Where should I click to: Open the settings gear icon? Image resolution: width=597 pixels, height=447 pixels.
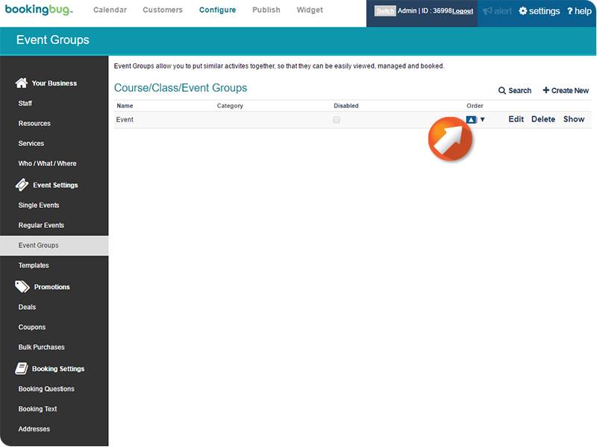523,10
